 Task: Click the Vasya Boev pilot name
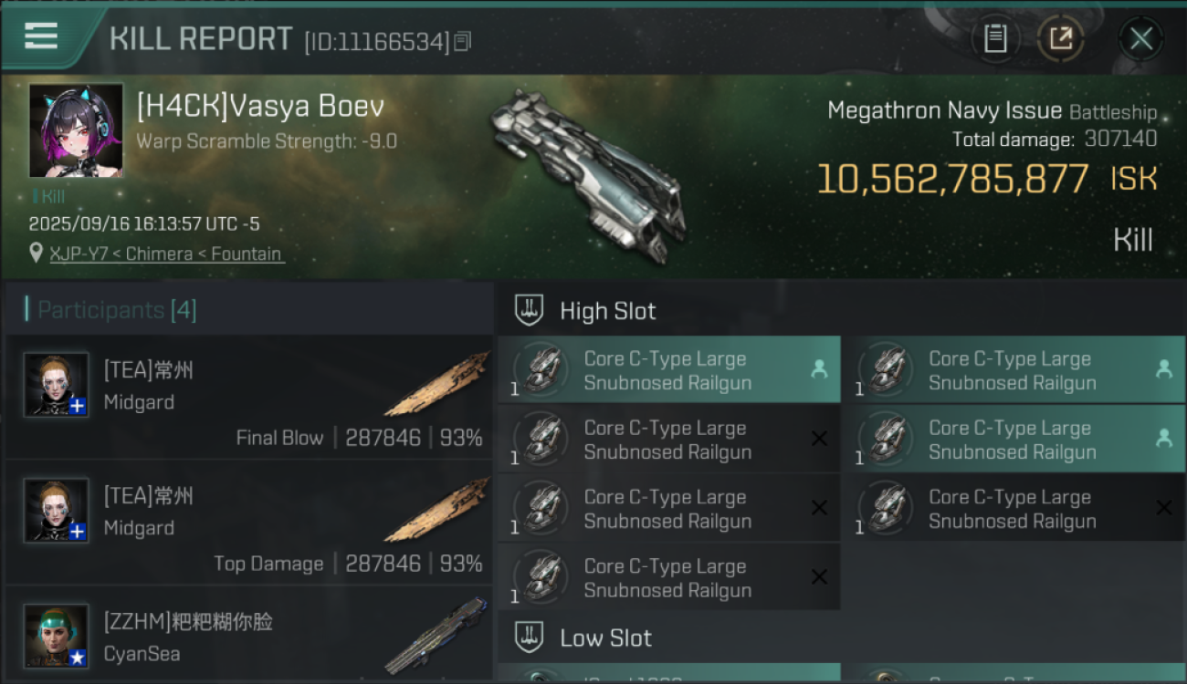tap(260, 107)
